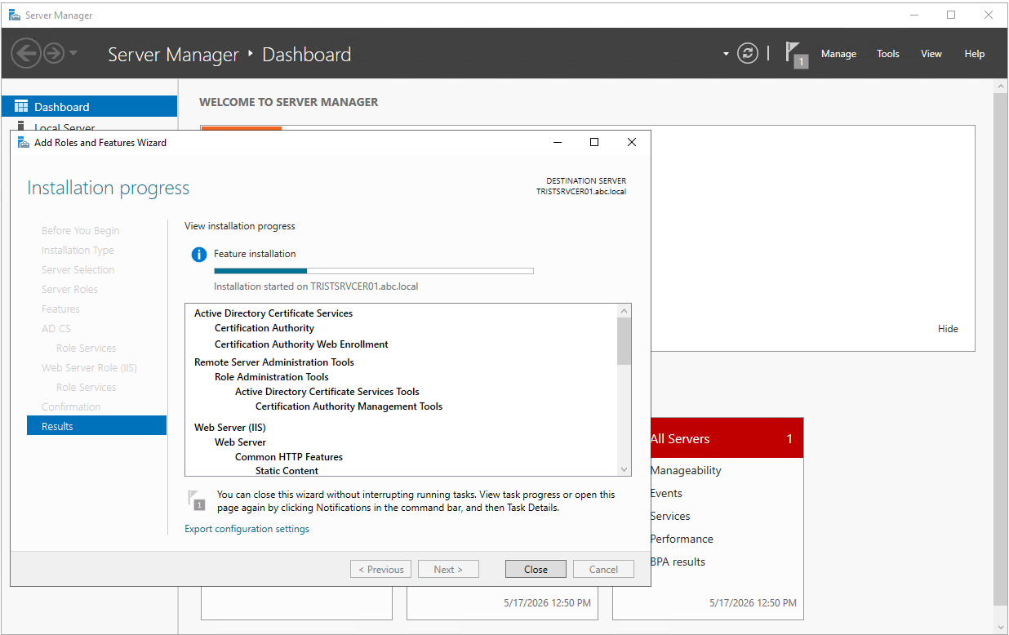
Task: Open the Help menu
Action: 974,54
